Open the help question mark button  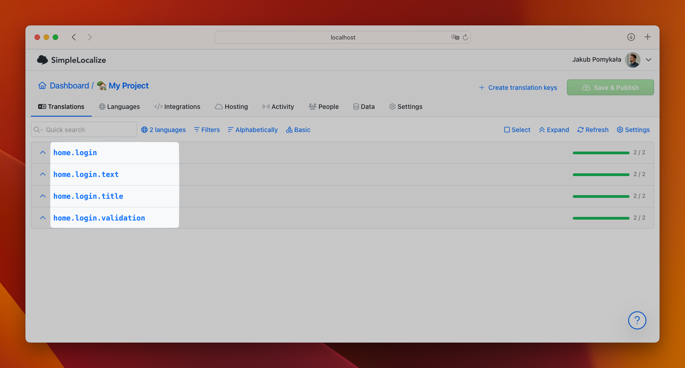[637, 320]
